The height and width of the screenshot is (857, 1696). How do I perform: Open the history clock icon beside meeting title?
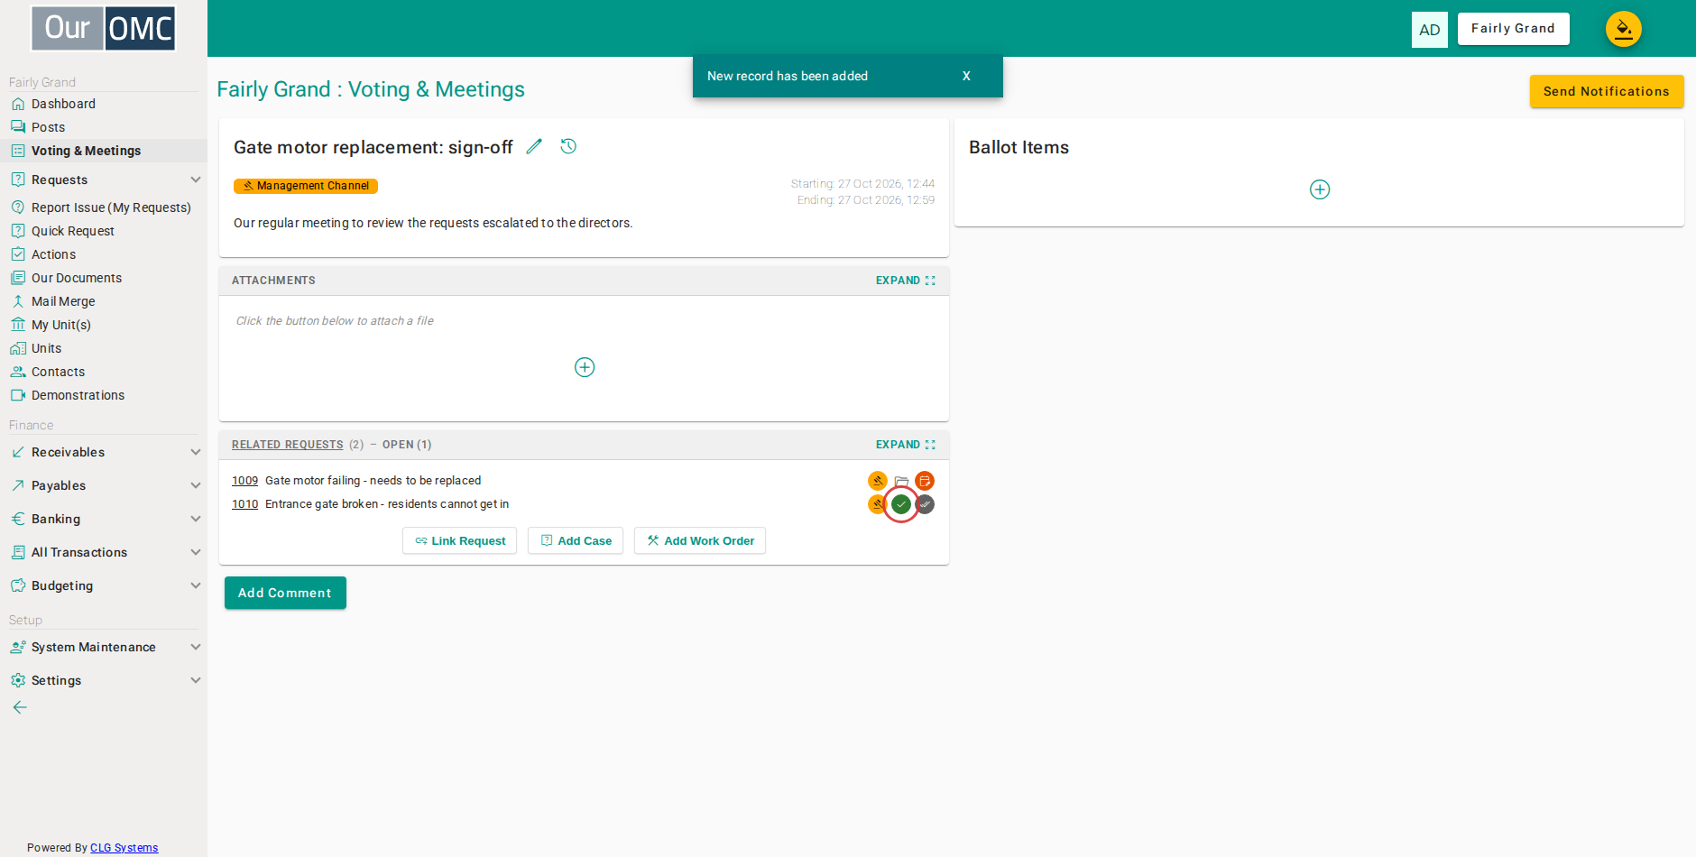(568, 146)
